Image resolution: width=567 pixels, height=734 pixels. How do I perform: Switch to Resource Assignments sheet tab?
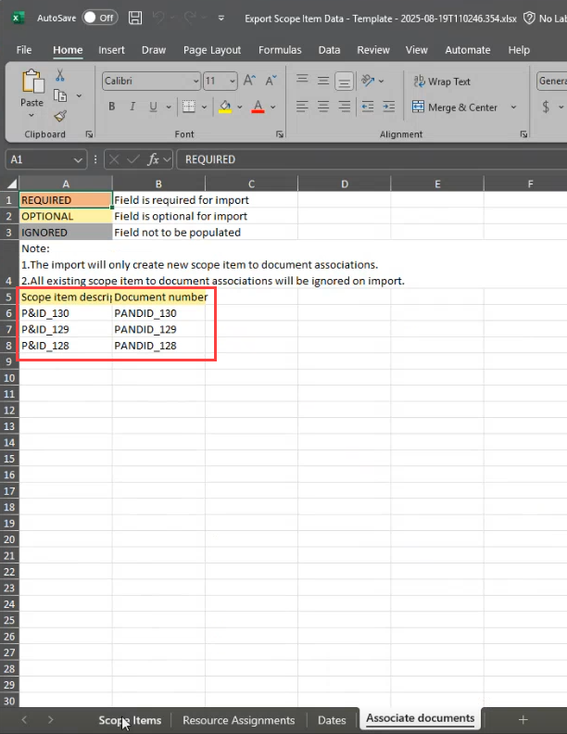point(238,720)
